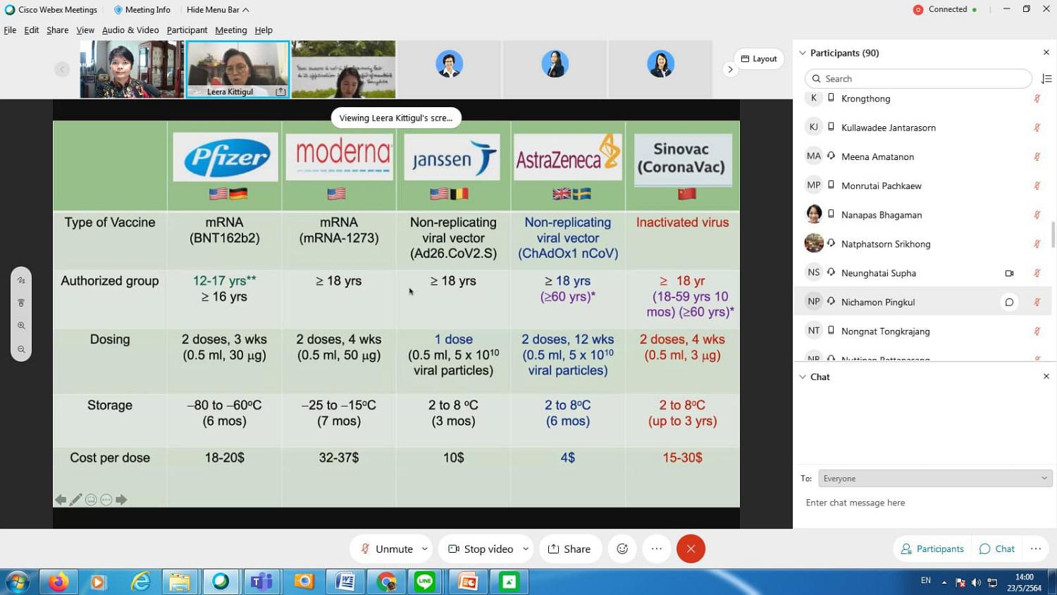1057x595 pixels.
Task: Click the Stop video button
Action: click(x=481, y=548)
